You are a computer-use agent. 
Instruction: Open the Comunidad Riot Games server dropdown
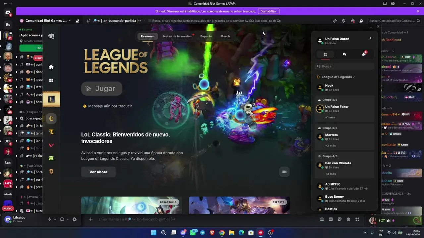pos(45,20)
